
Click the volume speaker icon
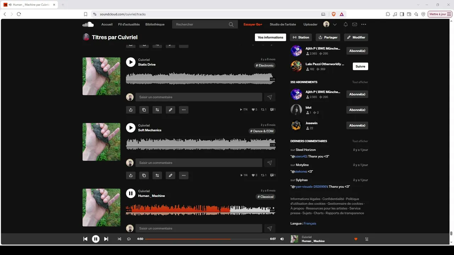tap(282, 239)
